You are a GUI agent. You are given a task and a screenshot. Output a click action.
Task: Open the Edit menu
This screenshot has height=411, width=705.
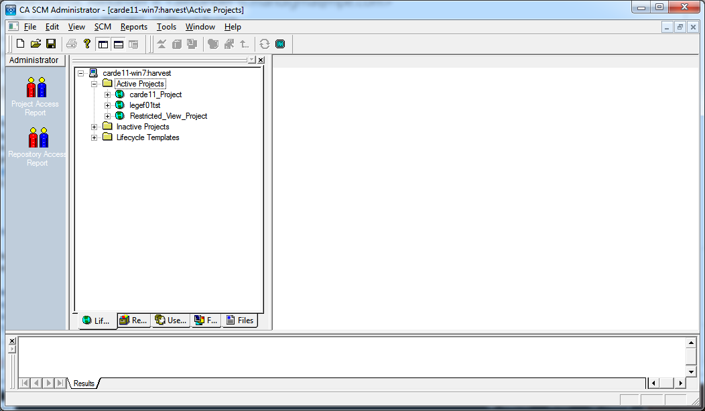52,27
